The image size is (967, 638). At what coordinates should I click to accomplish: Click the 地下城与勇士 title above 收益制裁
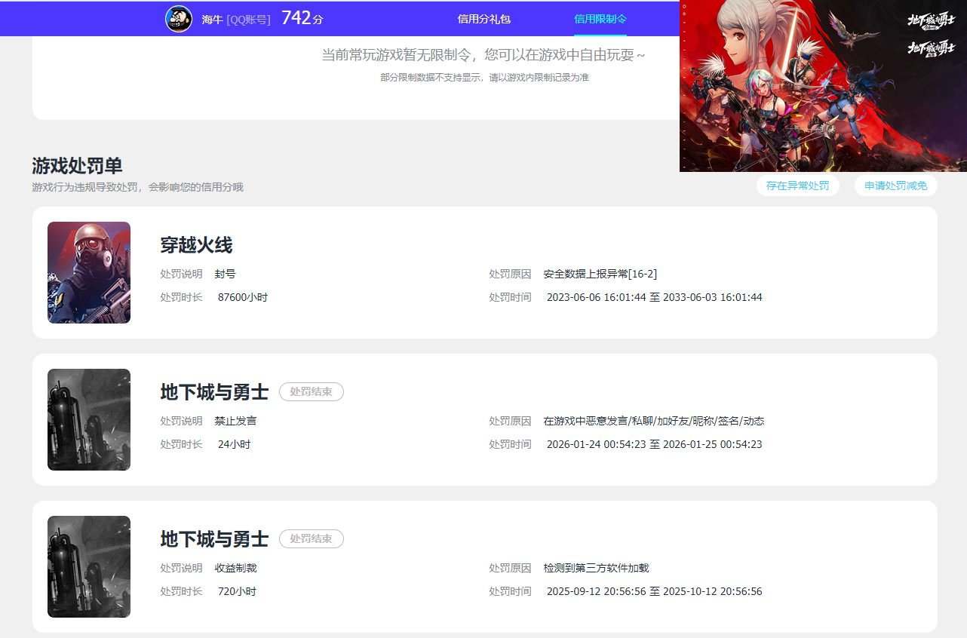click(214, 539)
